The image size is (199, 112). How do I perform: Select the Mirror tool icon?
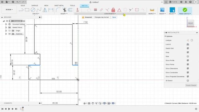45,10
